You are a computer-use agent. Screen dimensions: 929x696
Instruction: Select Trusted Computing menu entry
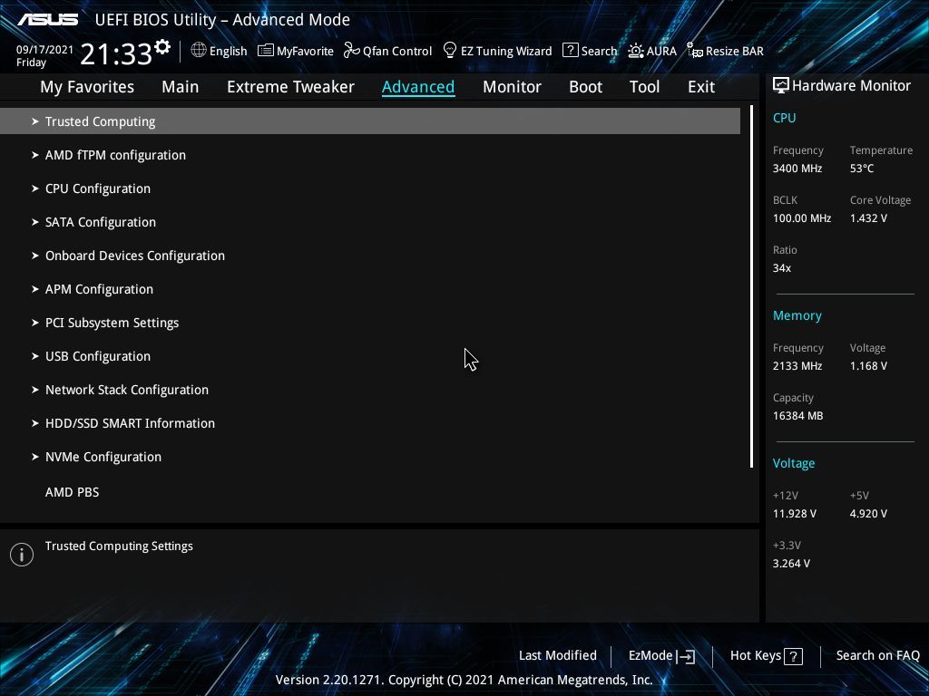click(370, 121)
